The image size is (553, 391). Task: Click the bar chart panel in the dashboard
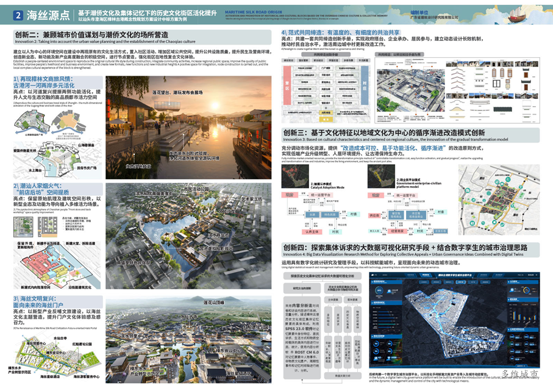click(x=523, y=312)
